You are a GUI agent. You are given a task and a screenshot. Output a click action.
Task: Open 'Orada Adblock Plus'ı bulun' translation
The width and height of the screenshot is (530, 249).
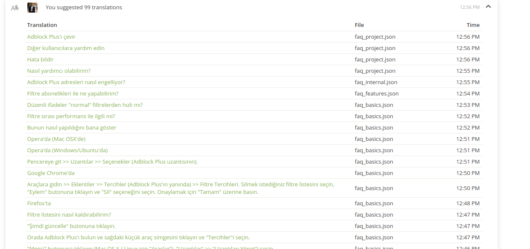138,237
